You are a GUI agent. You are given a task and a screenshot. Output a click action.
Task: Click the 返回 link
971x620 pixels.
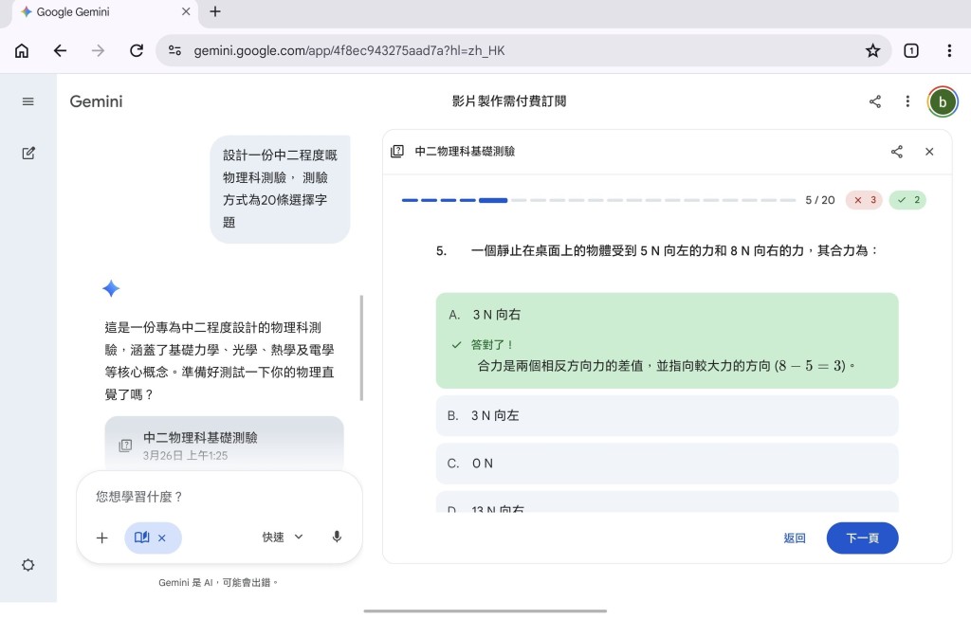pos(795,538)
